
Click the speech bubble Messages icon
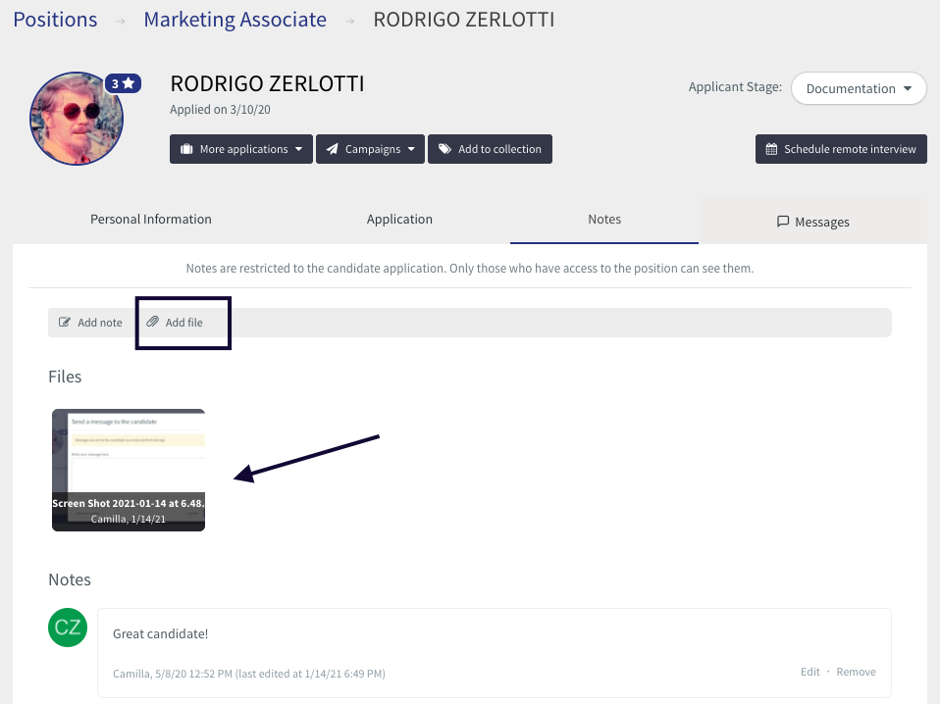click(x=783, y=222)
